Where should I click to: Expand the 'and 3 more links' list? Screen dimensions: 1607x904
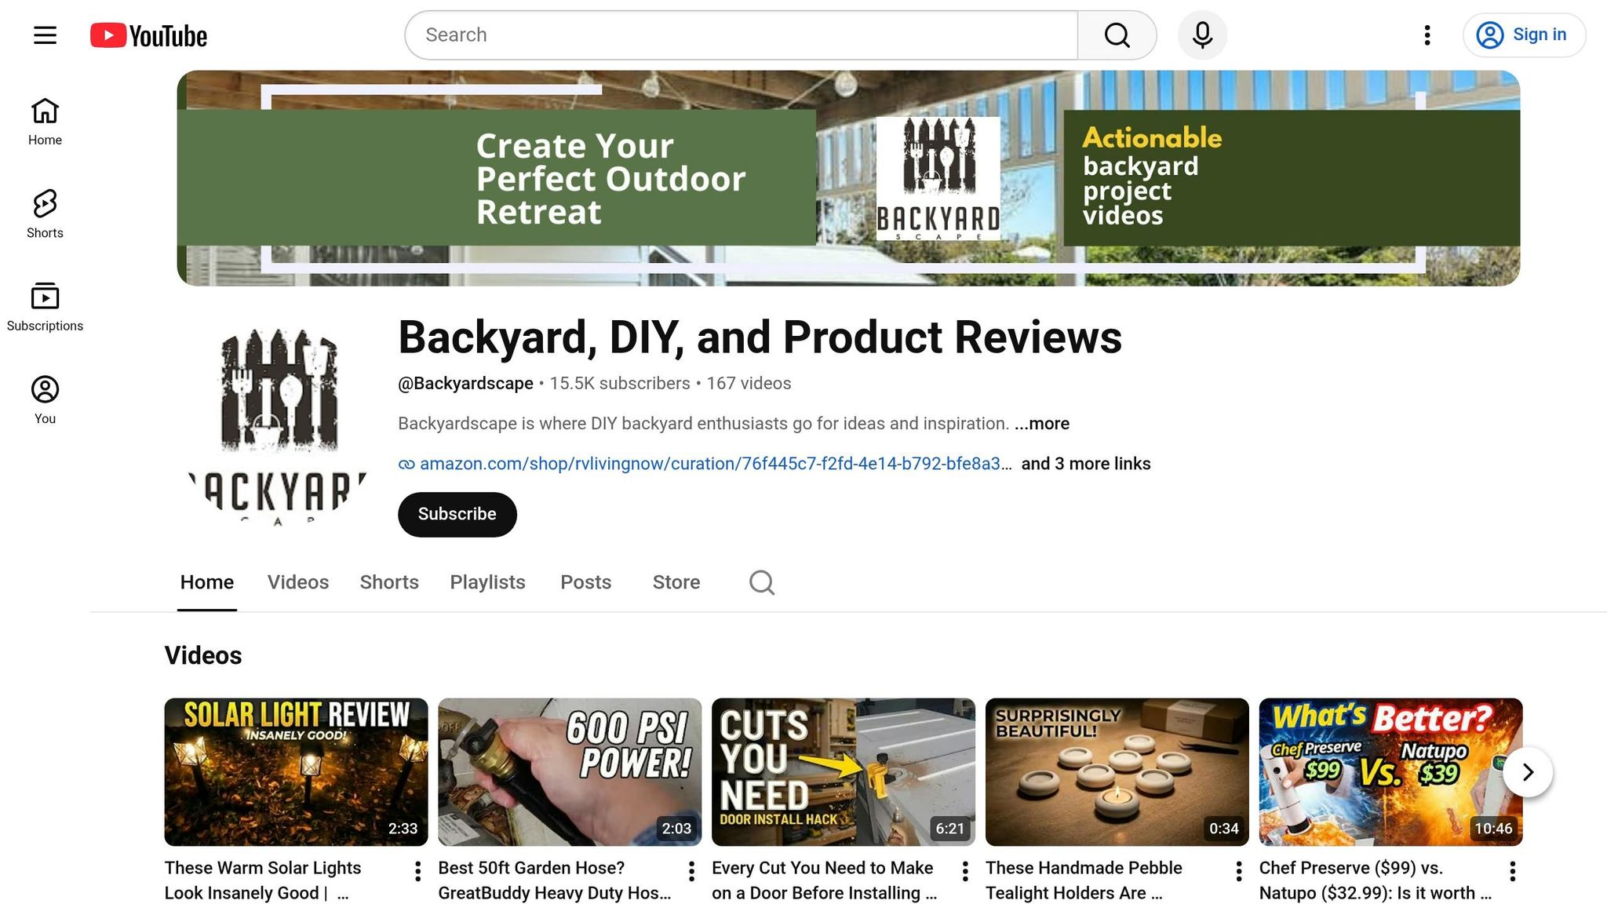pos(1086,464)
